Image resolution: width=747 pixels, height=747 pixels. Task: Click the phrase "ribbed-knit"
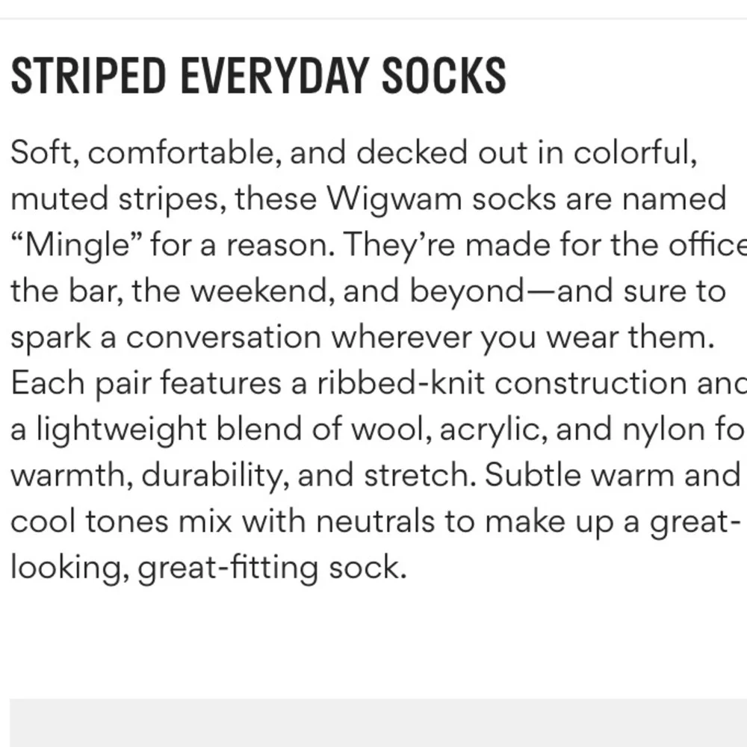point(401,383)
